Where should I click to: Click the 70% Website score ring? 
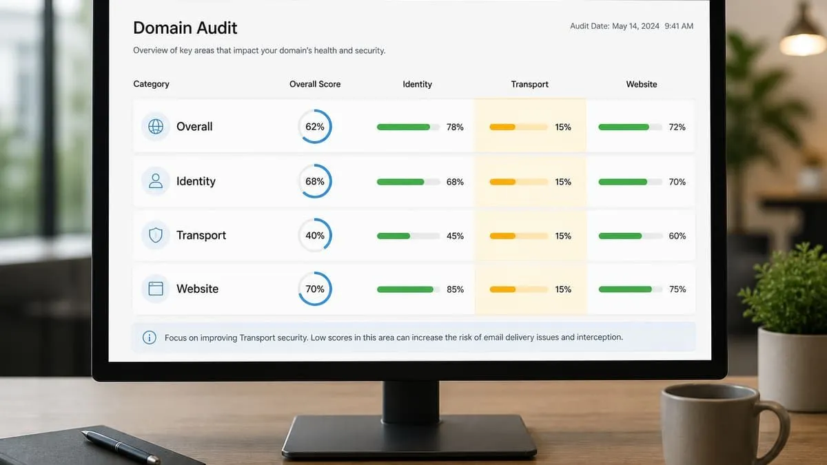click(315, 289)
